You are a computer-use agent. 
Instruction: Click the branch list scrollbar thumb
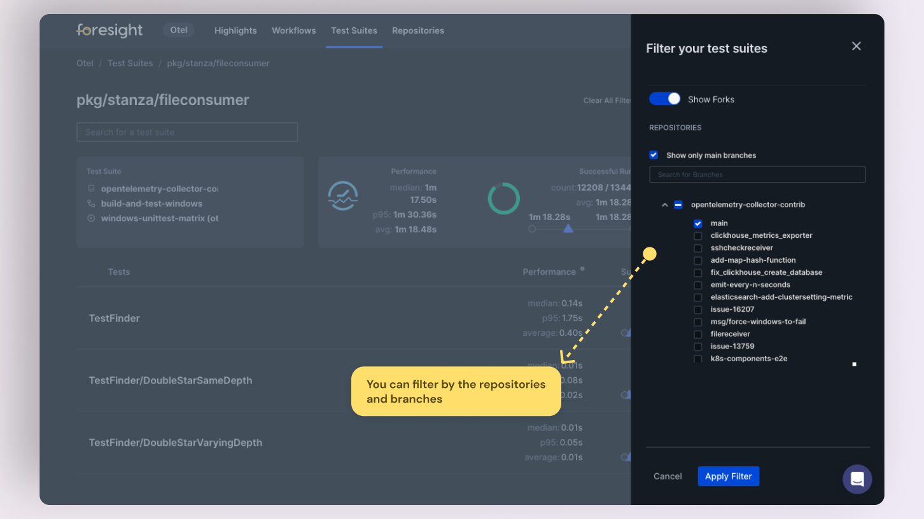[x=854, y=364]
